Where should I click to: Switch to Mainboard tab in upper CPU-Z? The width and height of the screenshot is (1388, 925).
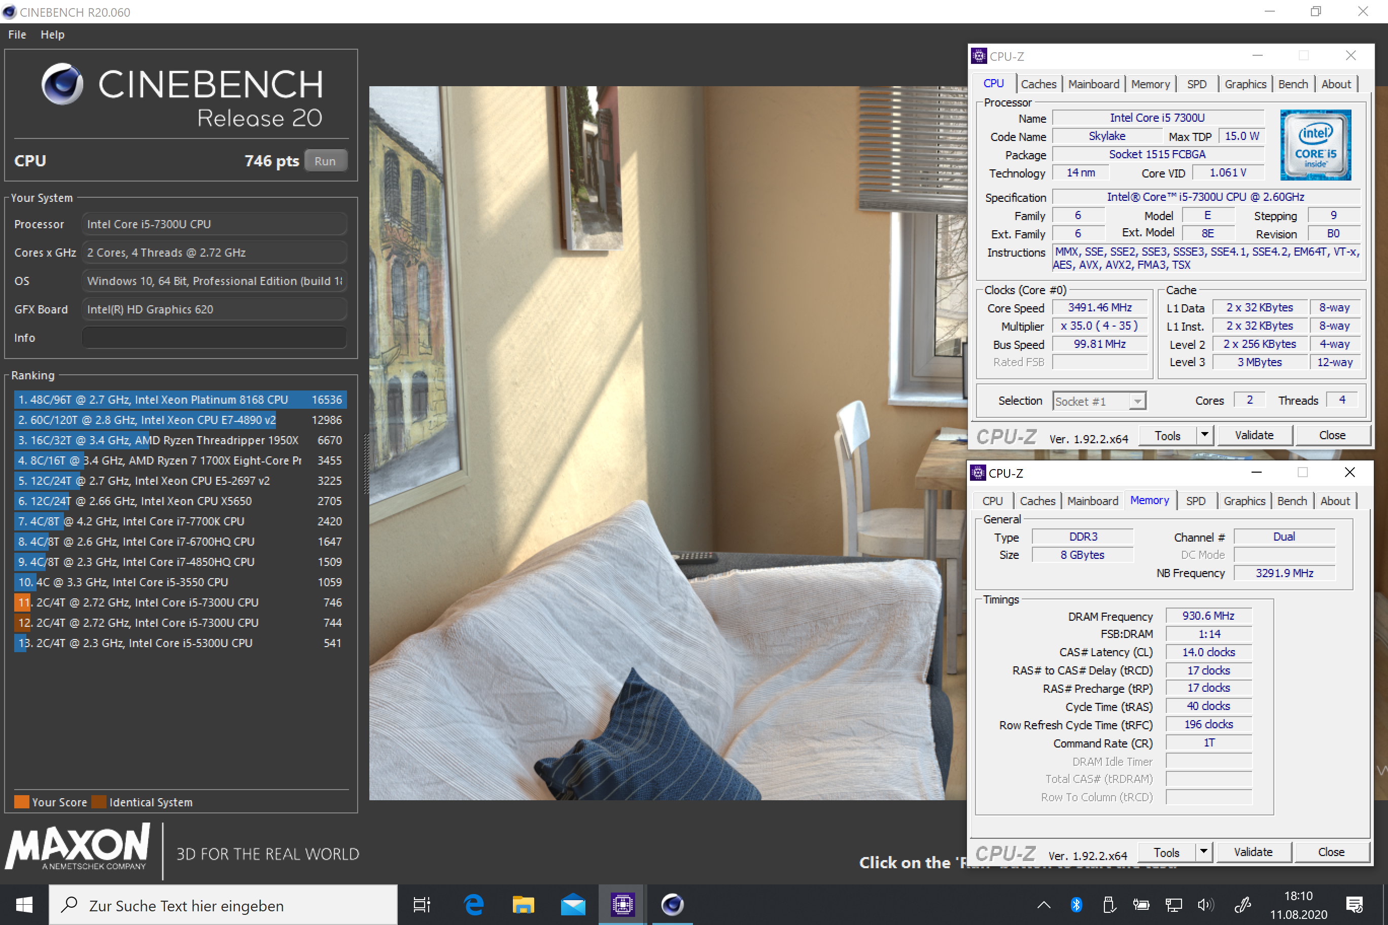point(1094,84)
